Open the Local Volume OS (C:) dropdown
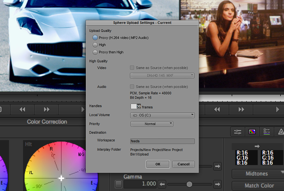284x191 pixels. pyautogui.click(x=162, y=115)
